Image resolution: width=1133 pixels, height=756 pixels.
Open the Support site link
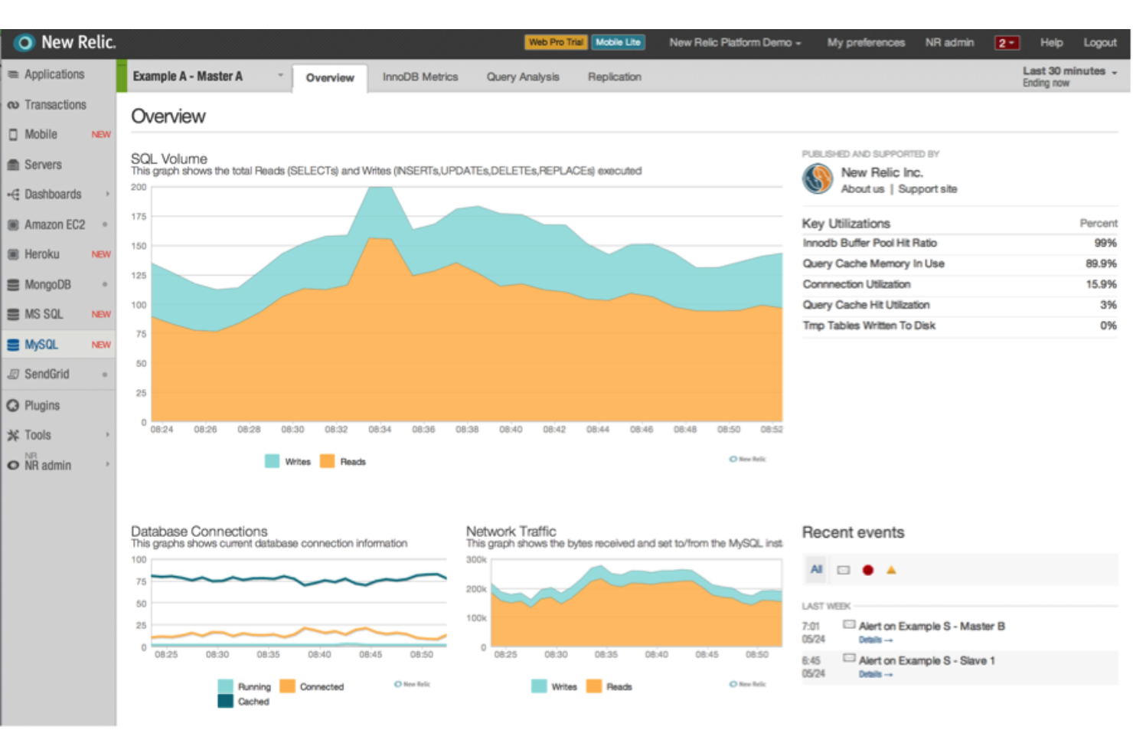click(x=927, y=189)
